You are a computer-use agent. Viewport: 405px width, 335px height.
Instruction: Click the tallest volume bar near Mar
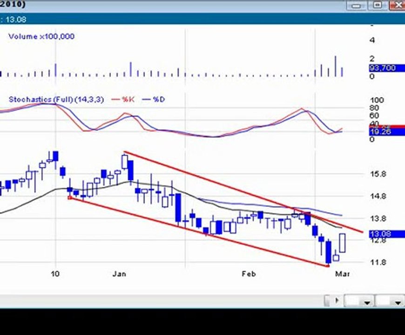tap(336, 66)
